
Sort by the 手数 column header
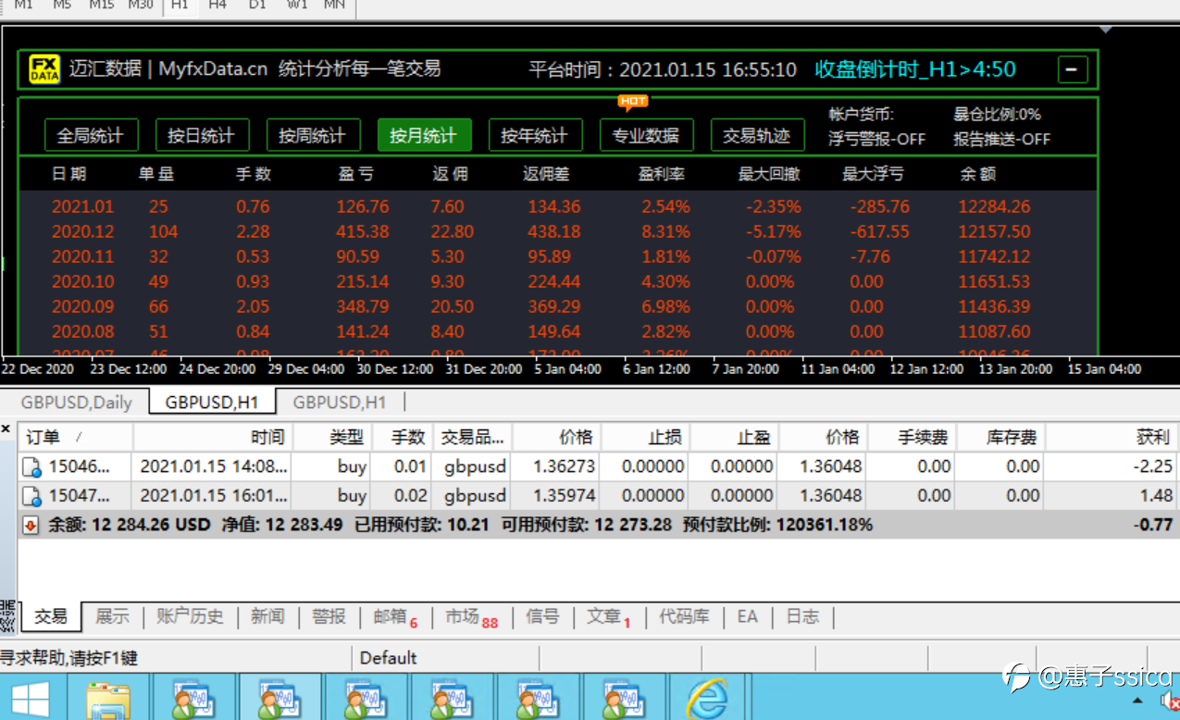402,437
